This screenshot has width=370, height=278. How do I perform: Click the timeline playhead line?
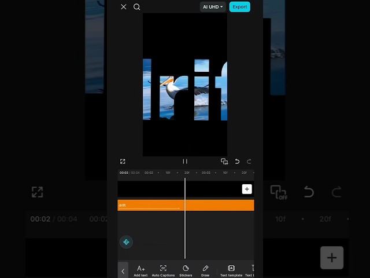185,218
